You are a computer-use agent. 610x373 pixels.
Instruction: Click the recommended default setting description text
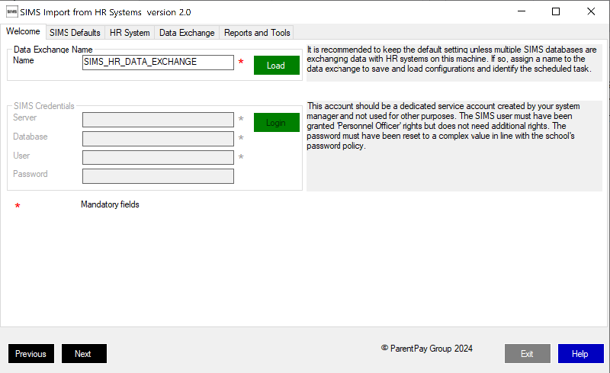(451, 59)
